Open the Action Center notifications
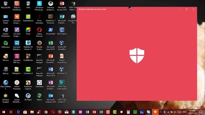The height and width of the screenshot is (115, 205). tap(200, 112)
